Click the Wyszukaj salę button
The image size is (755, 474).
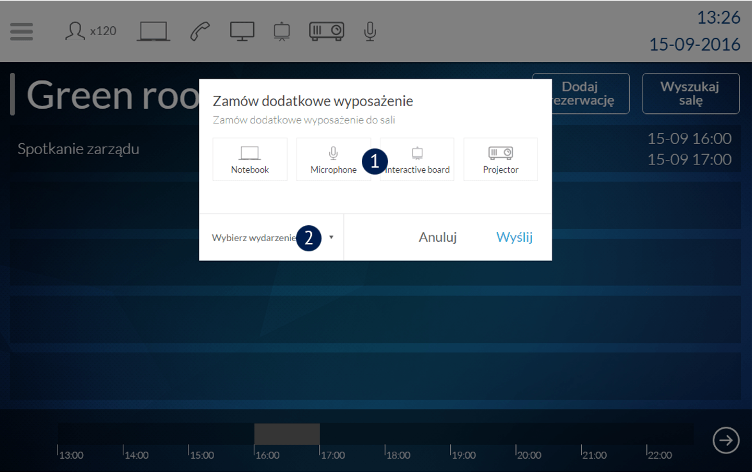coord(691,93)
